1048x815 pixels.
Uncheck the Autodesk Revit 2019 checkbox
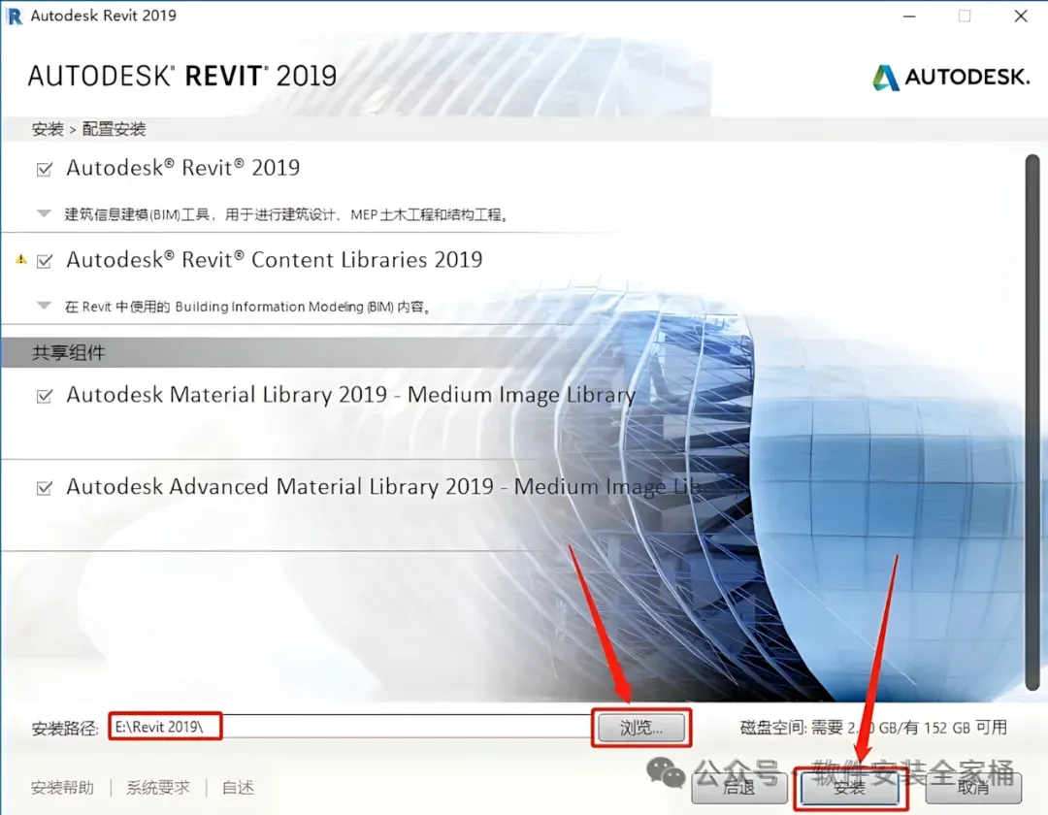pos(44,170)
